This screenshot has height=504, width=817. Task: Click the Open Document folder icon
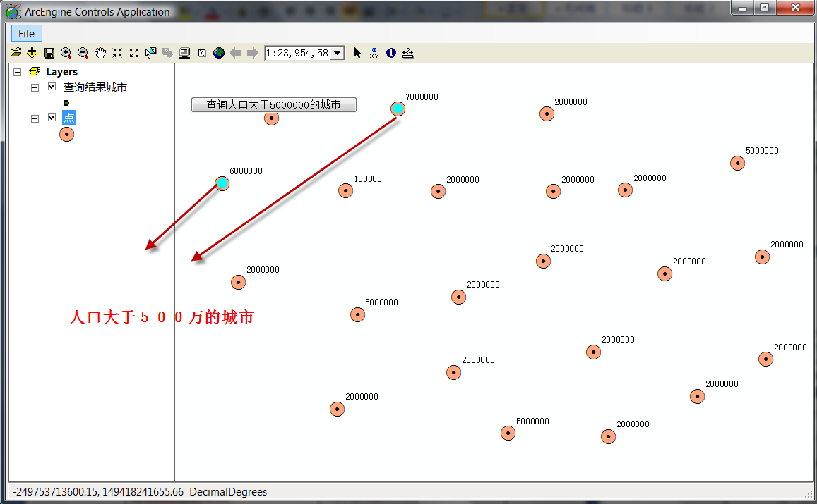(x=16, y=53)
